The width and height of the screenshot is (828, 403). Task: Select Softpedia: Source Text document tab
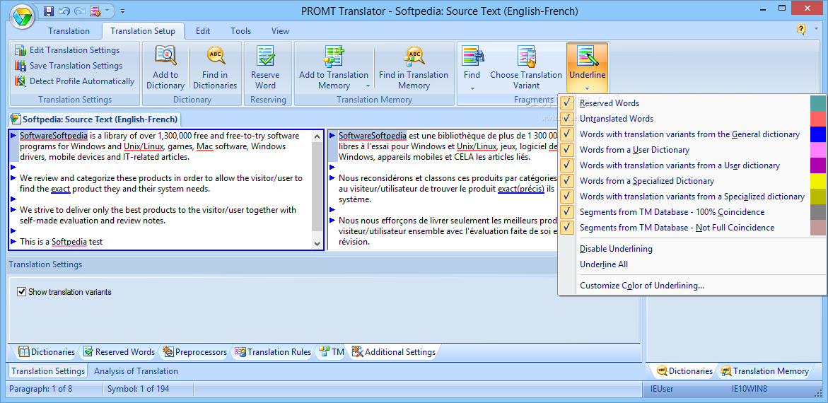tap(95, 119)
